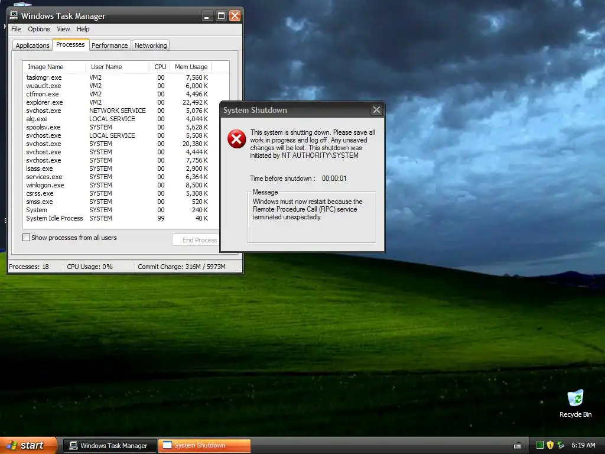
Task: Select svchost.exe run by NETWORK SERVICE
Action: point(117,111)
